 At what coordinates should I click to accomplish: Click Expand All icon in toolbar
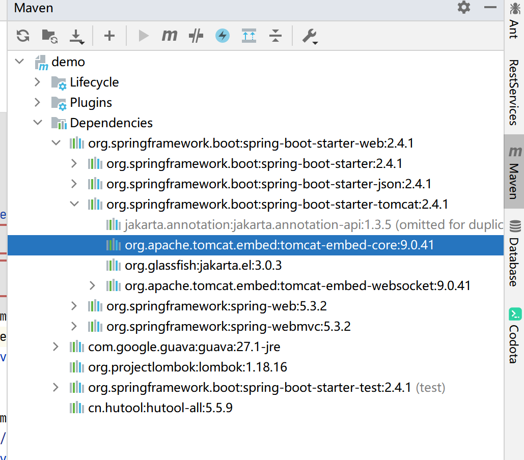[x=249, y=36]
